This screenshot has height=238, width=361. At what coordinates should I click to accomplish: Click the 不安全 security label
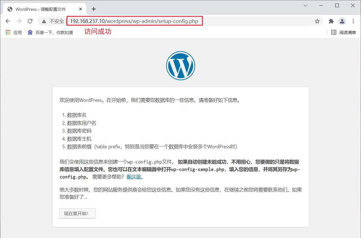tap(56, 21)
